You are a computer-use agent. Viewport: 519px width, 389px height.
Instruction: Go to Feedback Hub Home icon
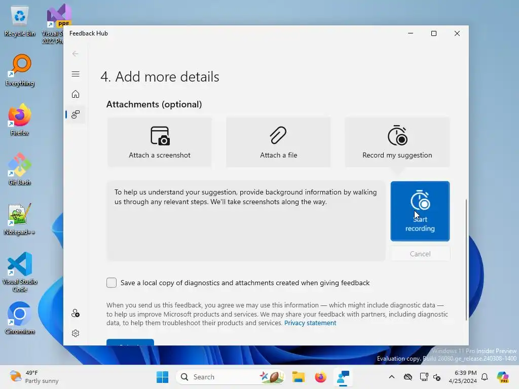tap(76, 94)
